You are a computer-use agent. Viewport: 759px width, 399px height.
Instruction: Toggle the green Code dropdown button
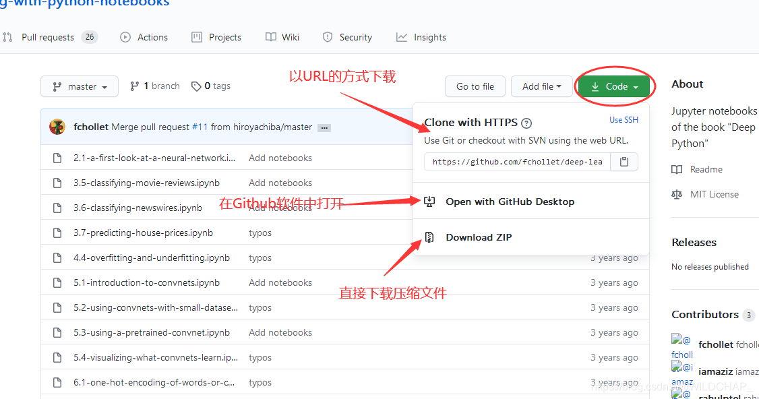(614, 86)
